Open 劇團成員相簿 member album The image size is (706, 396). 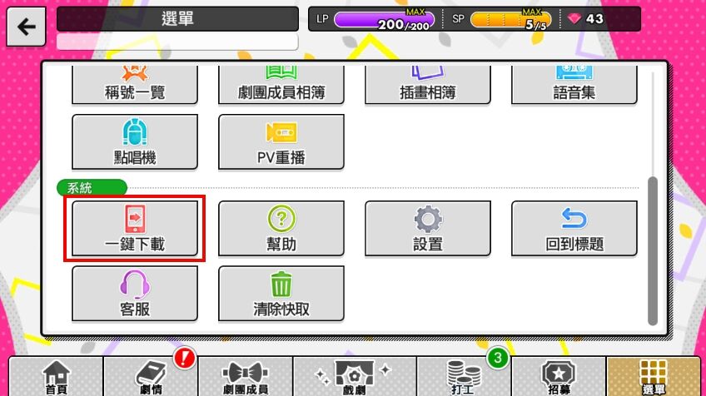click(x=281, y=85)
